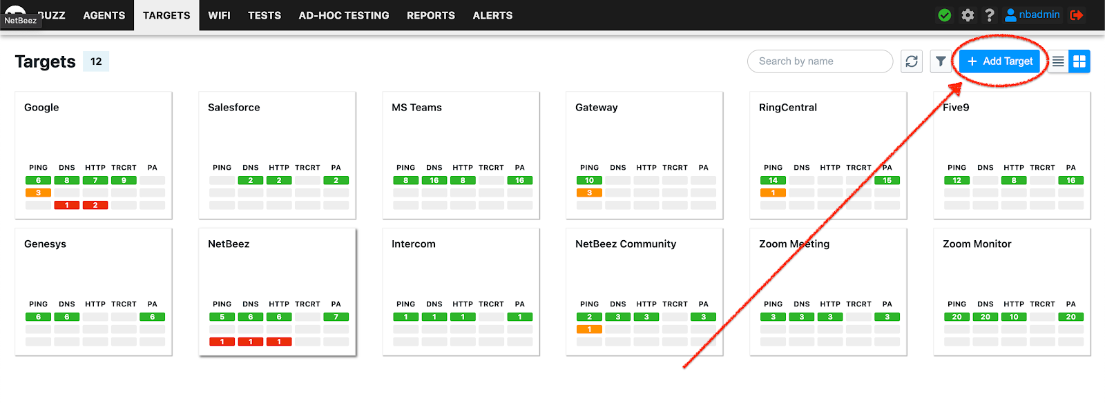Click NetBeez card's green PA count 7
This screenshot has height=403, width=1105.
coord(336,317)
